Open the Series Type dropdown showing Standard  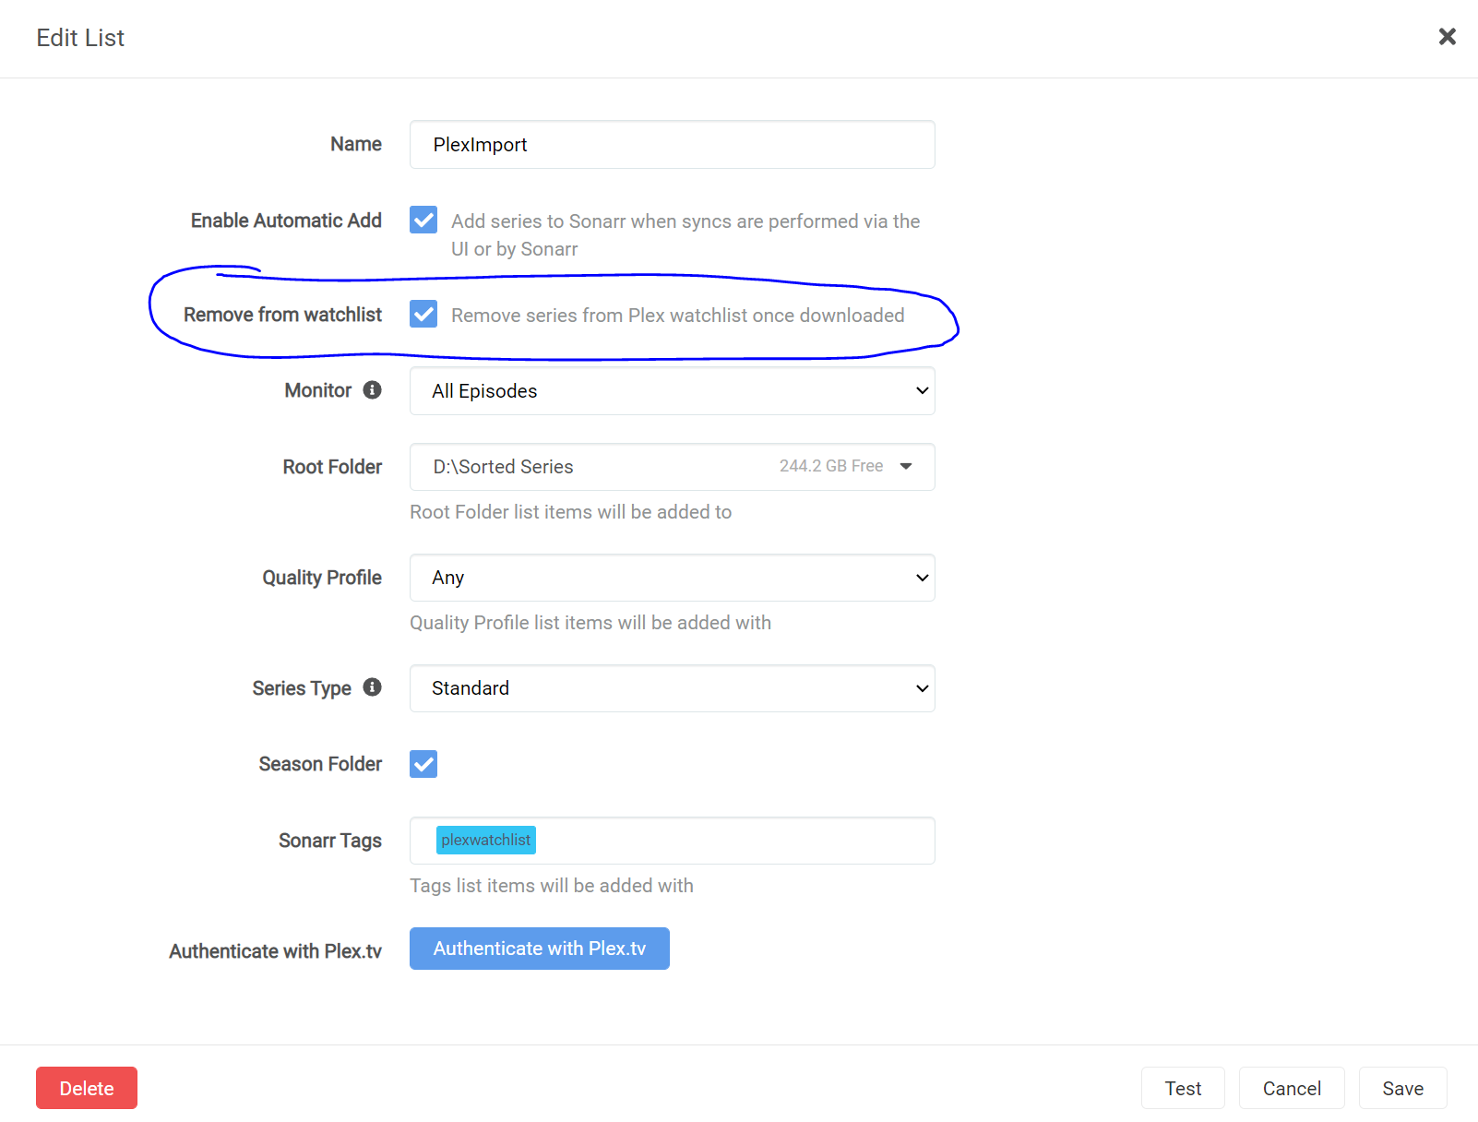tap(672, 687)
